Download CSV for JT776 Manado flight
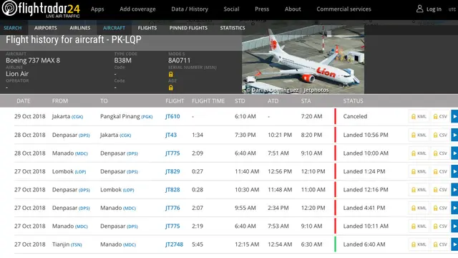The image size is (458, 258). pyautogui.click(x=440, y=208)
